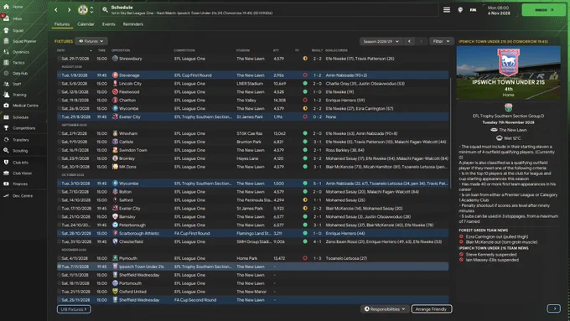Click the date and time display
This screenshot has width=570, height=321.
tap(500, 10)
